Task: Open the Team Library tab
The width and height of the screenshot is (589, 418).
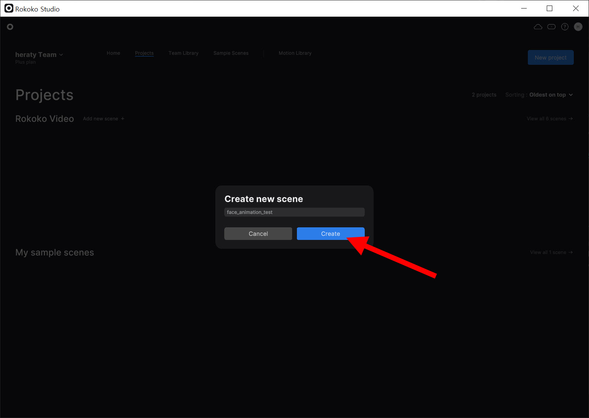Action: click(x=183, y=53)
